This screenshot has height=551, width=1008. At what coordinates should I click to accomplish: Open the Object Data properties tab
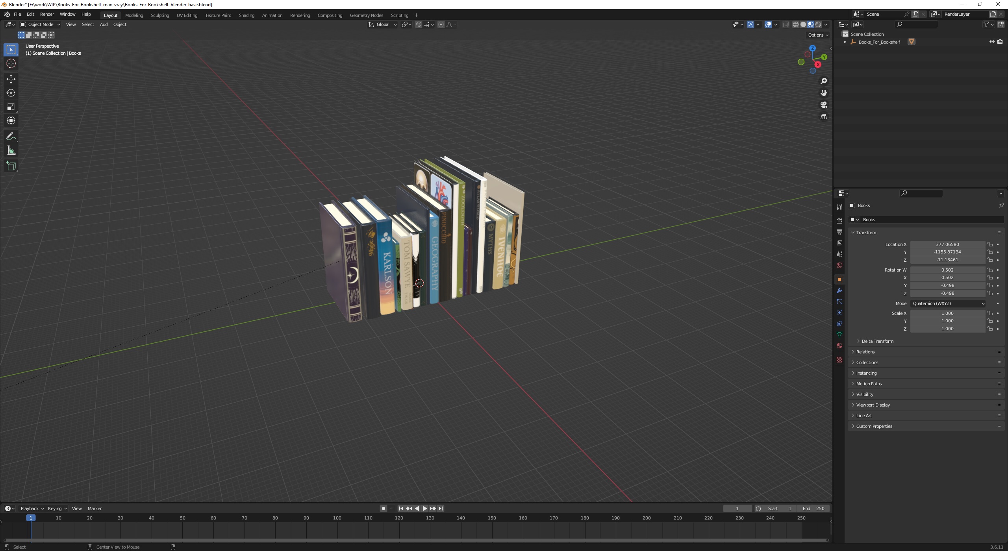tap(839, 335)
